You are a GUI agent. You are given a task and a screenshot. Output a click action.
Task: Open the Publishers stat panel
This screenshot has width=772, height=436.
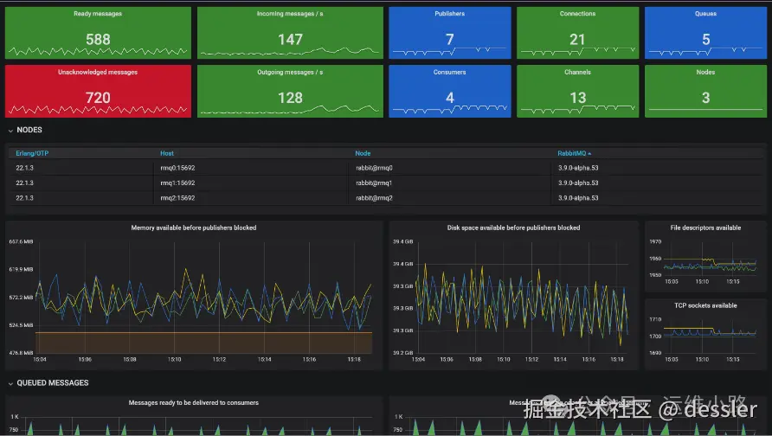449,33
